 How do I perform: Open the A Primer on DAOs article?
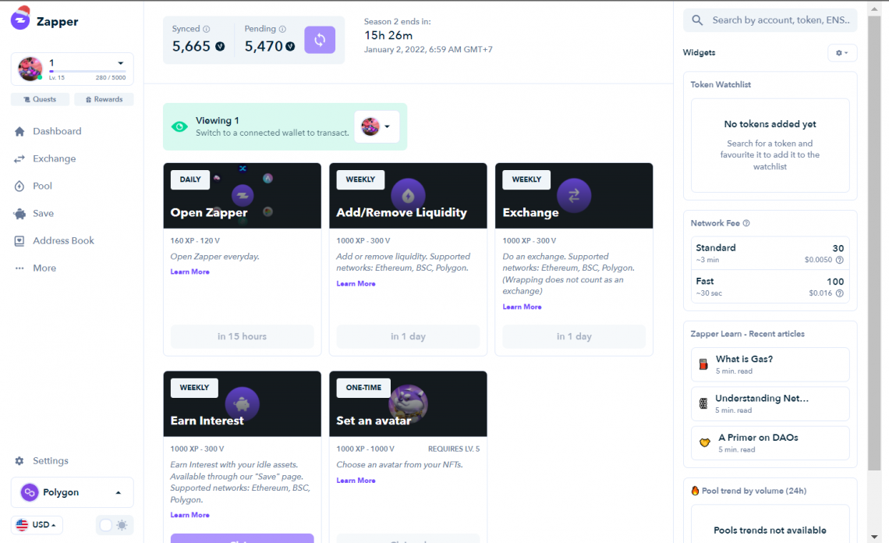click(x=770, y=442)
